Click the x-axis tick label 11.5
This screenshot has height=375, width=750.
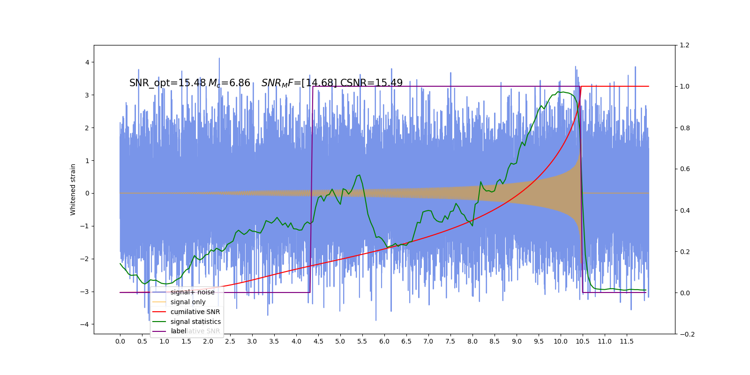pyautogui.click(x=627, y=341)
